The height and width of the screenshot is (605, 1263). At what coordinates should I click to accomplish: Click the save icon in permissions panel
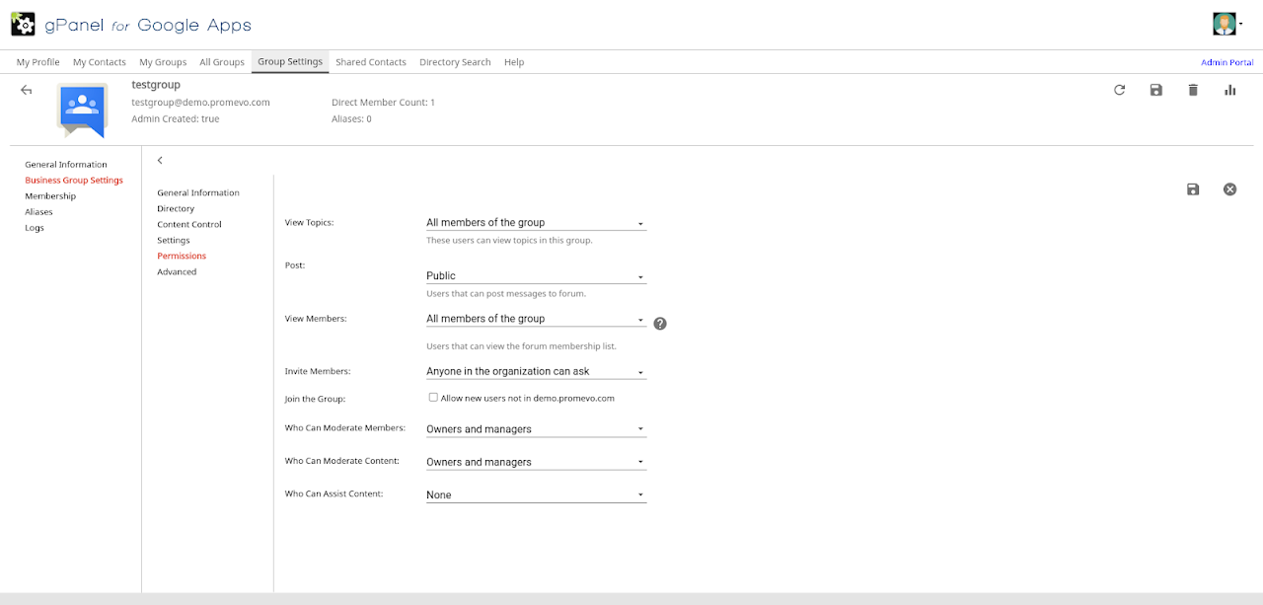click(1193, 189)
